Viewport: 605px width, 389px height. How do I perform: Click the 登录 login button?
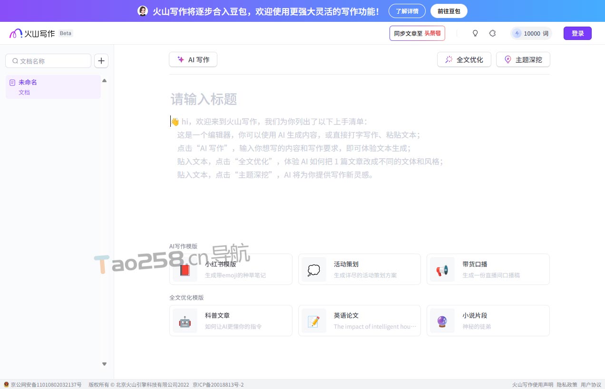(577, 33)
